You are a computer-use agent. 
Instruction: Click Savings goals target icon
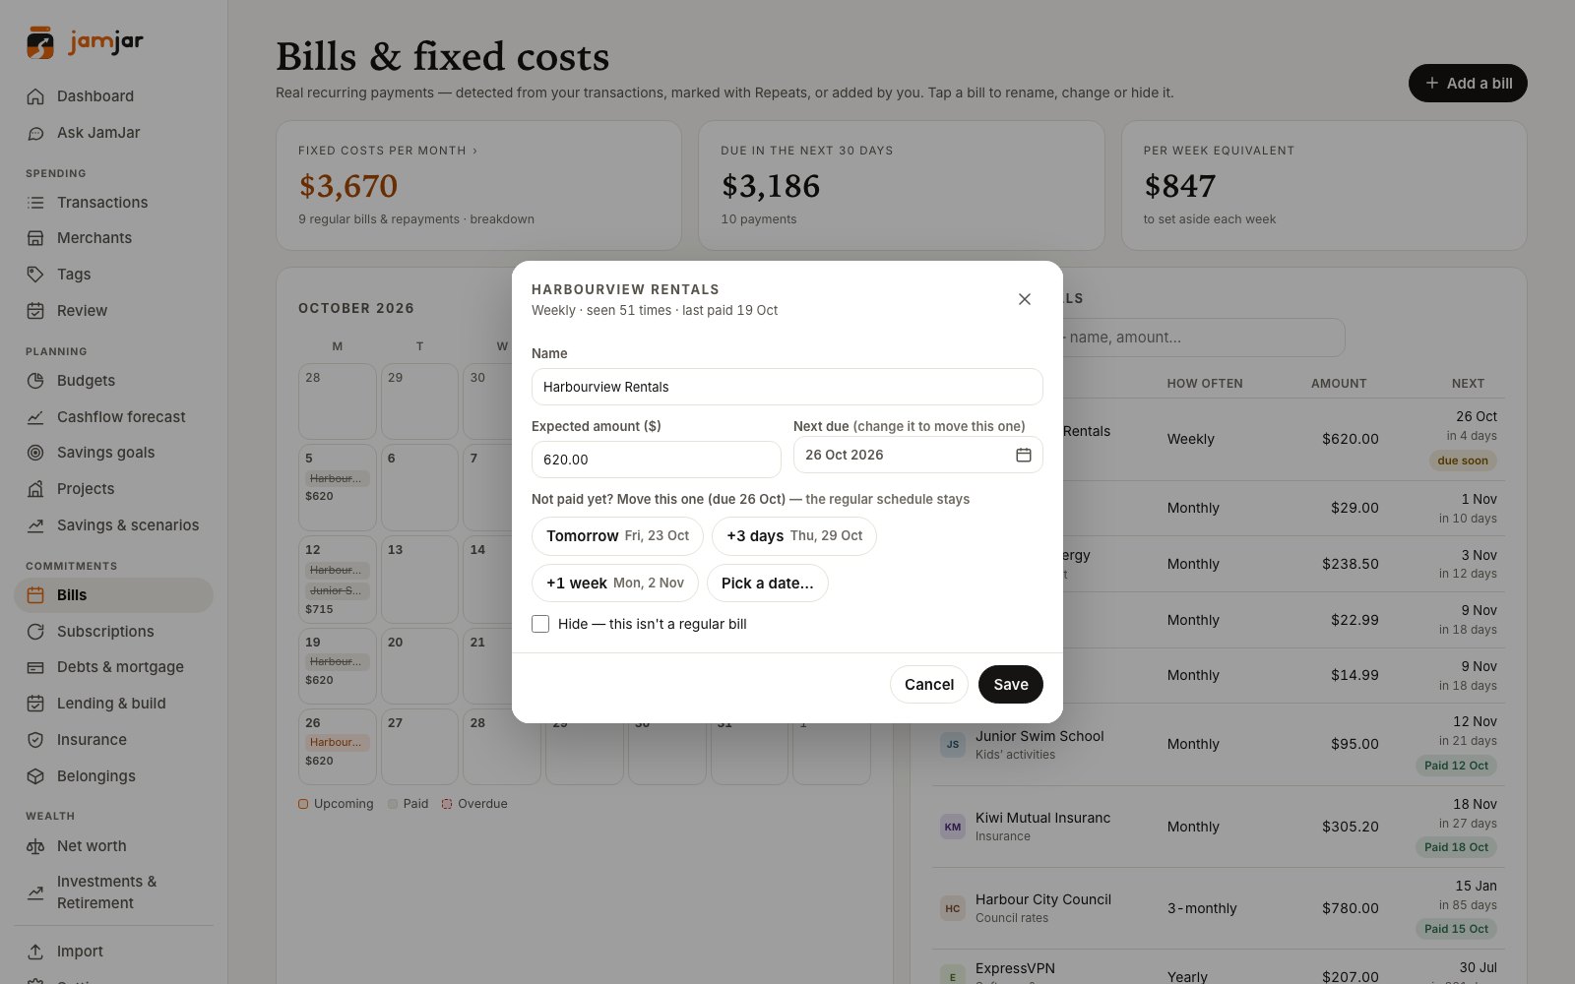click(x=35, y=453)
